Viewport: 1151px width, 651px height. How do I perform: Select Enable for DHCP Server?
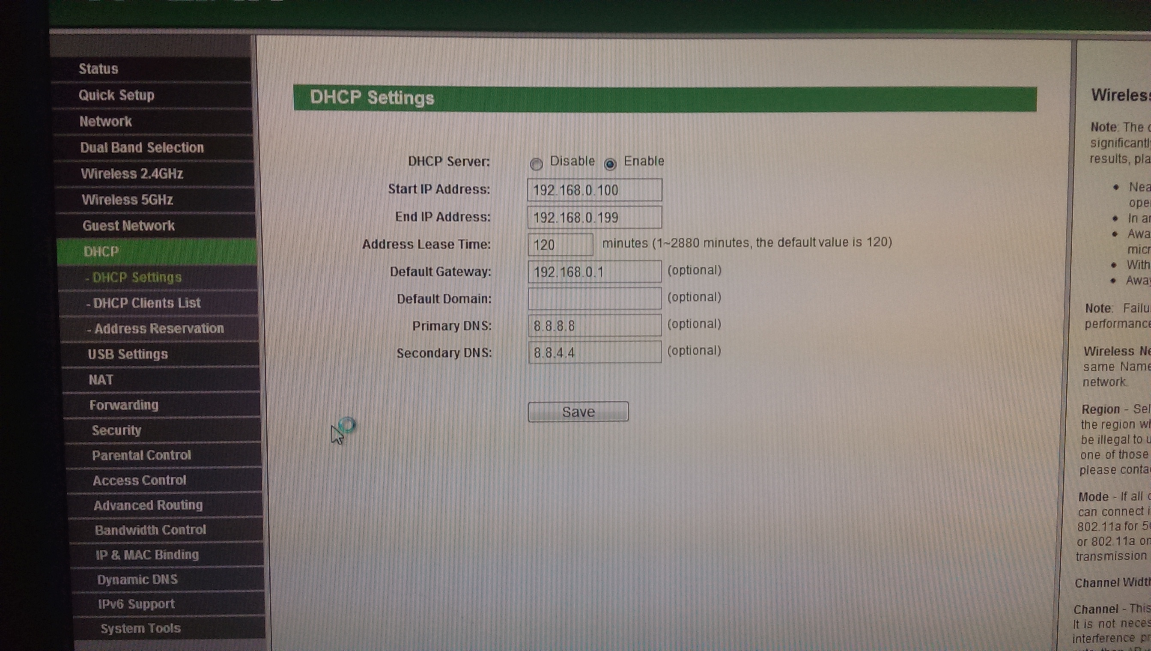click(x=610, y=164)
